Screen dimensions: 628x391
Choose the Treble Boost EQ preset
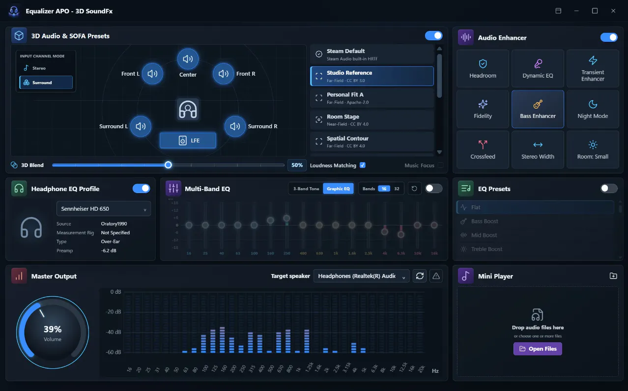pyautogui.click(x=535, y=249)
